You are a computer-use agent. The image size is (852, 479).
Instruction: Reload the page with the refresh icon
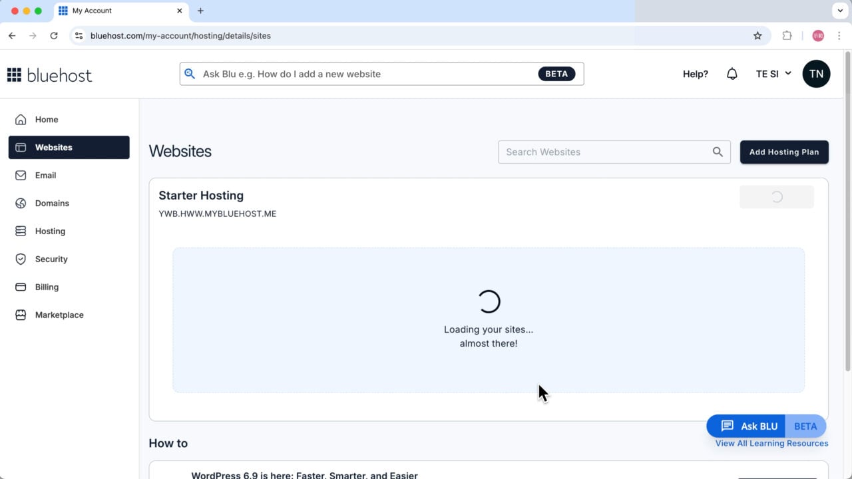tap(54, 35)
